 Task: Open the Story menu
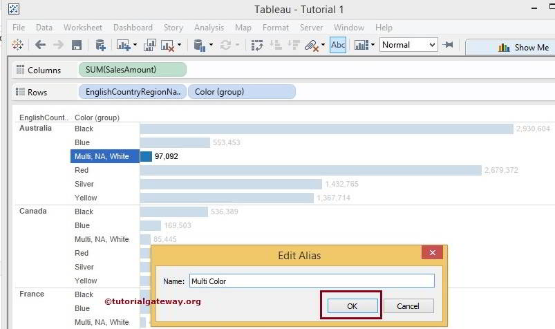pyautogui.click(x=173, y=27)
